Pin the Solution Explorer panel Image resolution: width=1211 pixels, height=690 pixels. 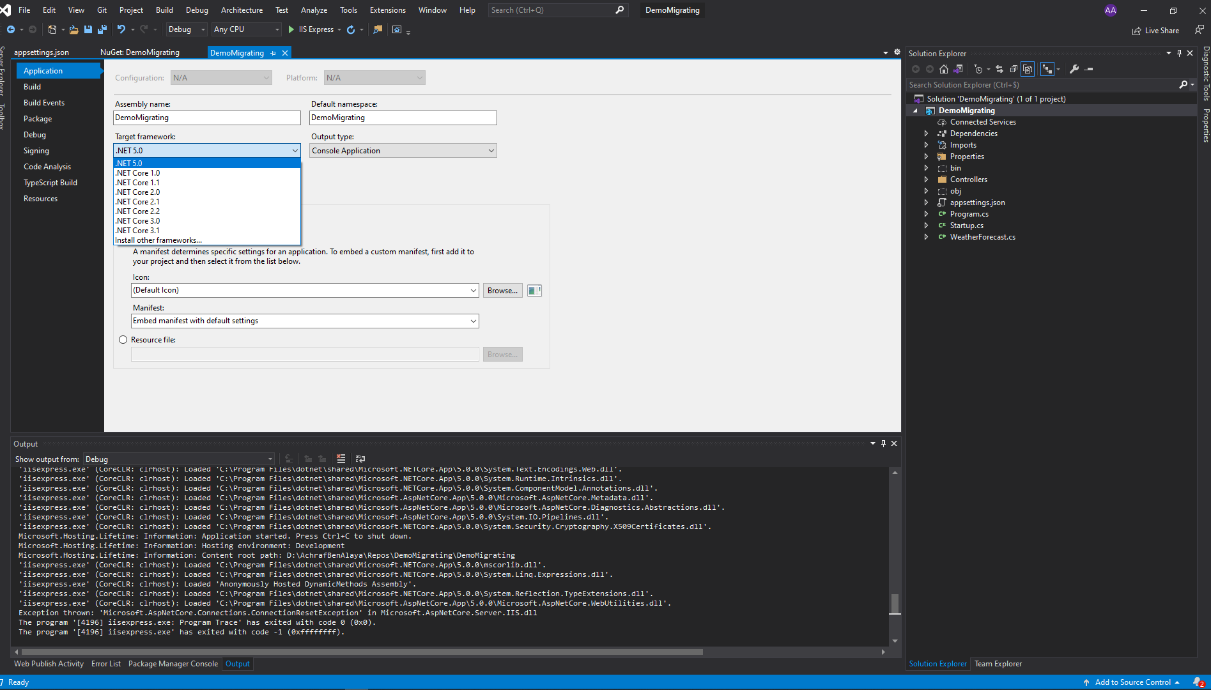pos(1179,53)
